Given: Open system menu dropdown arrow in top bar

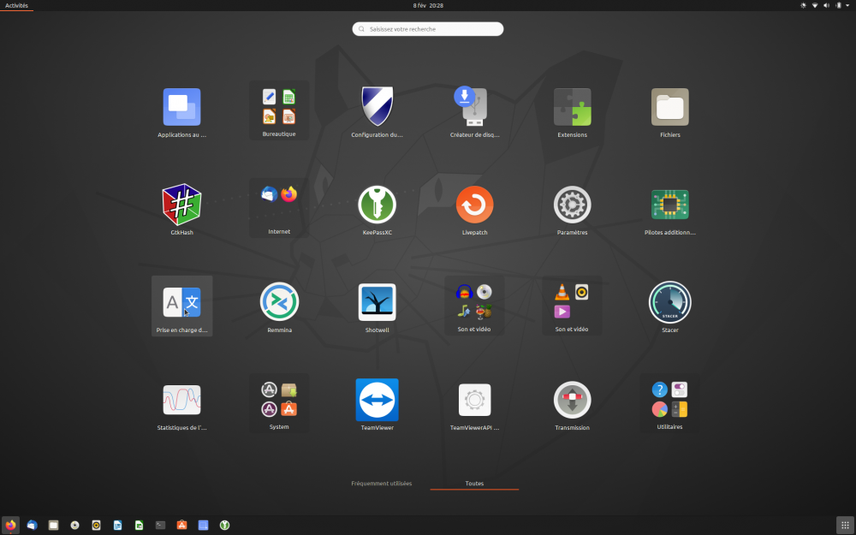Looking at the screenshot, I should [x=847, y=5].
